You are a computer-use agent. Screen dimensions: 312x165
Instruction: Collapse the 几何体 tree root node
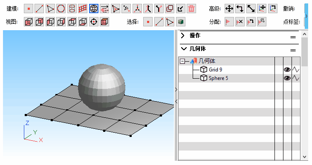[x=182, y=61]
